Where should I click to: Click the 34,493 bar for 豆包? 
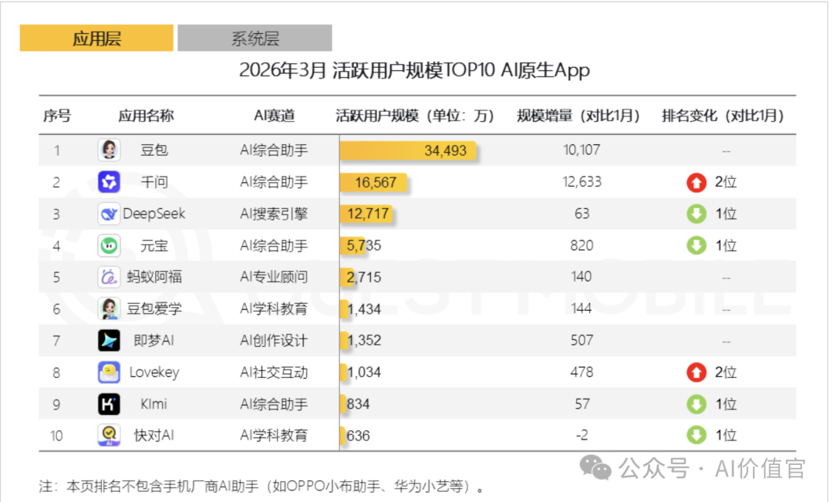(x=408, y=150)
